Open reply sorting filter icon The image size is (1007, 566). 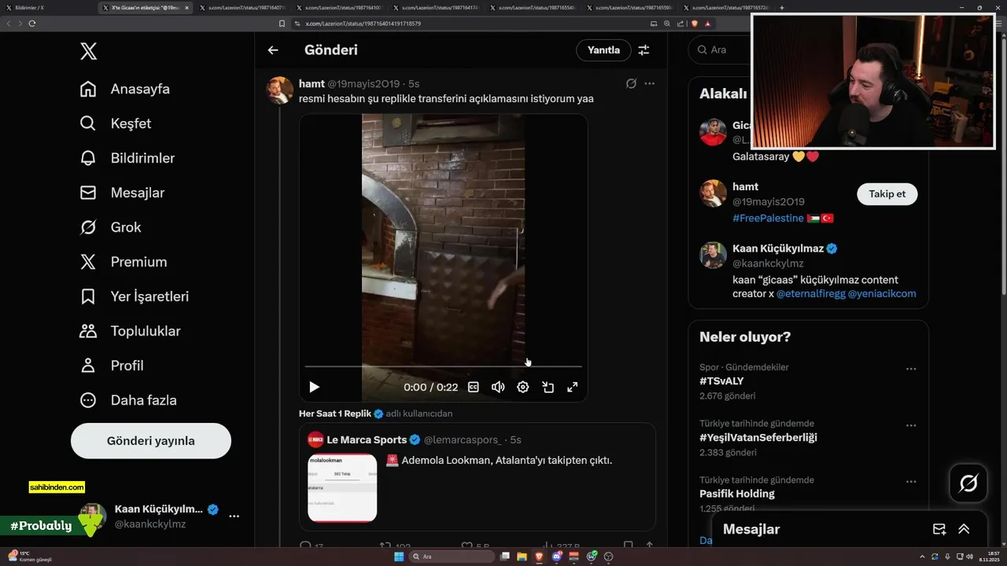[x=644, y=50]
